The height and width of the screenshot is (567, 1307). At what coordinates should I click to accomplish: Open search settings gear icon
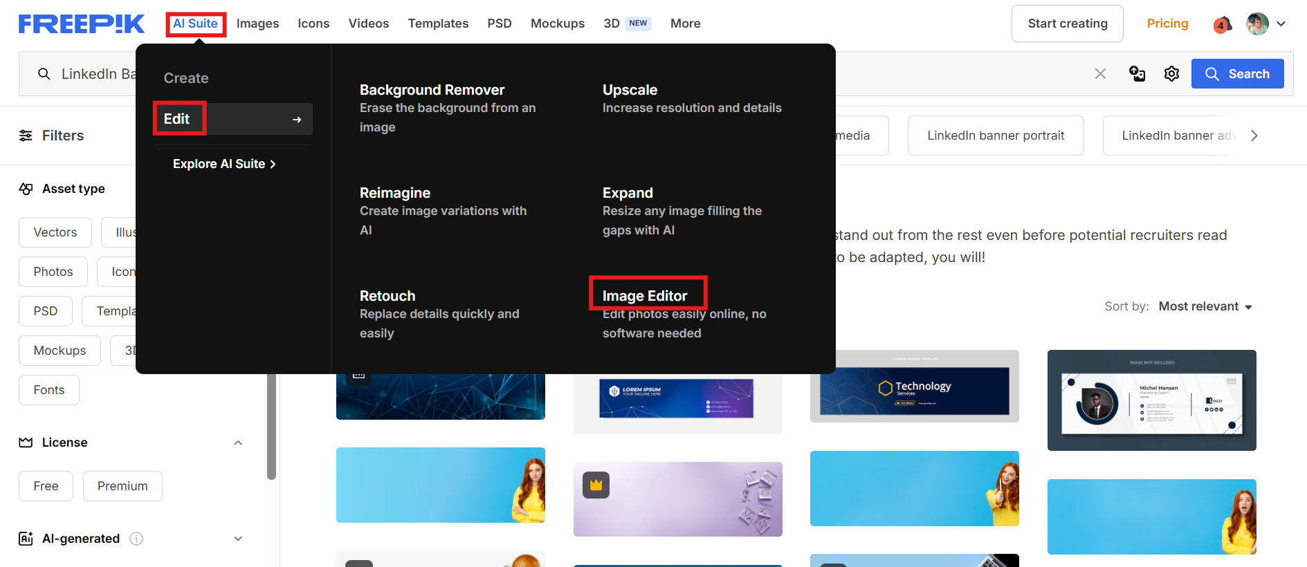[x=1171, y=74]
